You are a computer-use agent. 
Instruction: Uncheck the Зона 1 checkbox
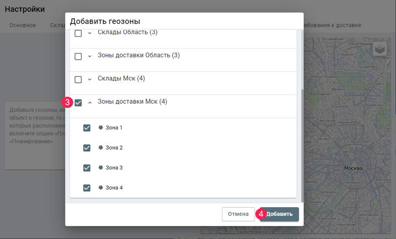[x=87, y=128]
